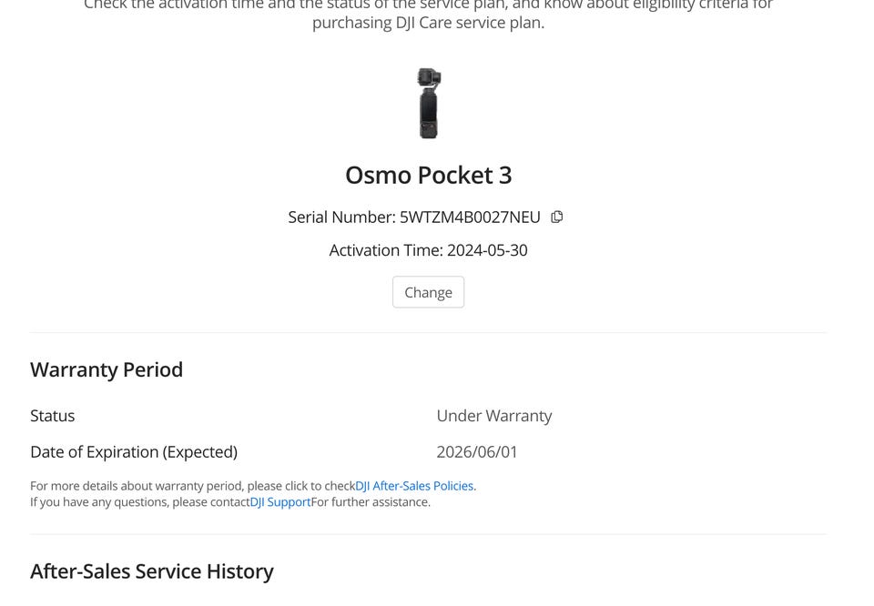Copy the serial number with the copy icon

point(557,217)
